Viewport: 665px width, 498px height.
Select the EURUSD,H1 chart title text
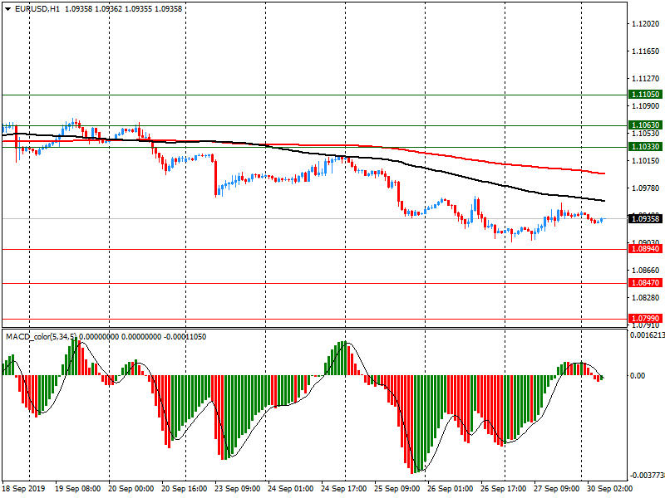click(37, 9)
